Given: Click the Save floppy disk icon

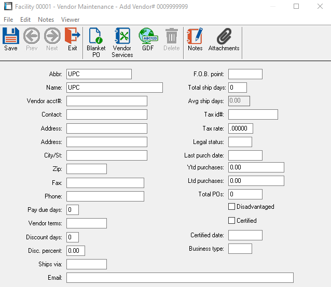Looking at the screenshot, I should point(10,37).
